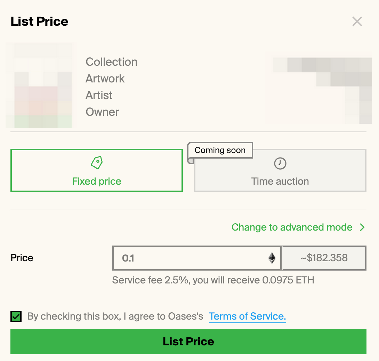Screen dimensions: 379x361
Task: Click the chevron beside advanced mode
Action: [x=362, y=227]
